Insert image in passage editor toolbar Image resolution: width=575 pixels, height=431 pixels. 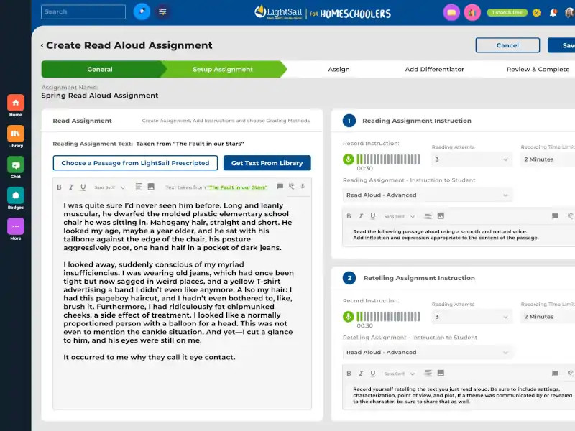[151, 187]
